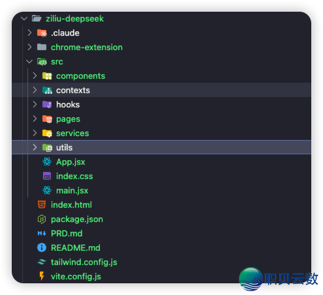323x295 pixels.
Task: Click the purple hooks folder icon
Action: coord(47,105)
